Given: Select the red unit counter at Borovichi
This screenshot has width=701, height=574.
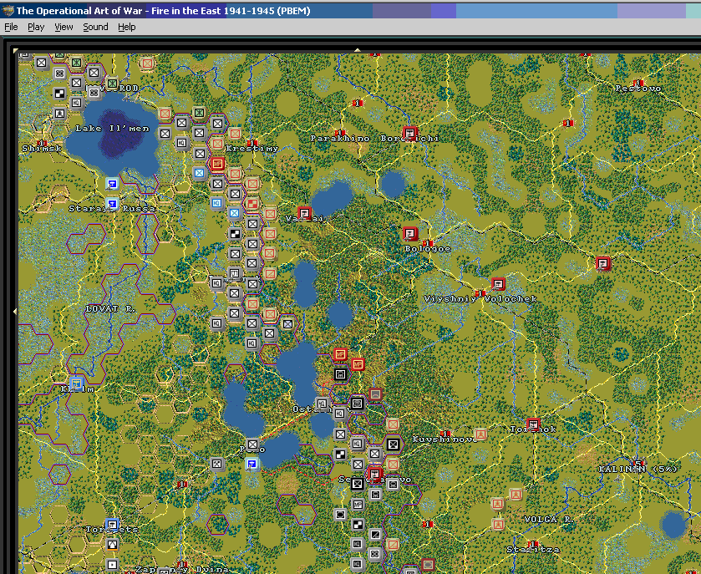Looking at the screenshot, I should tap(410, 133).
